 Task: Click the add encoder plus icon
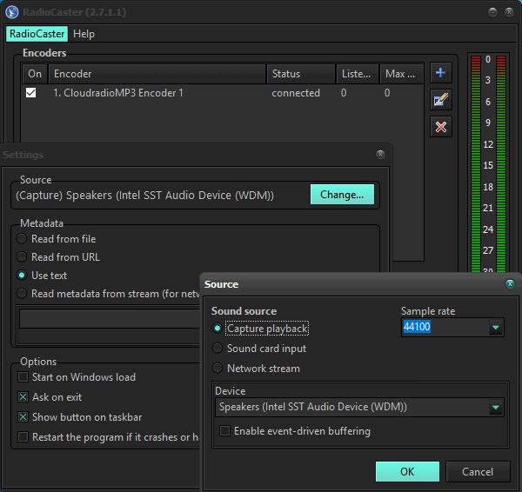(441, 73)
